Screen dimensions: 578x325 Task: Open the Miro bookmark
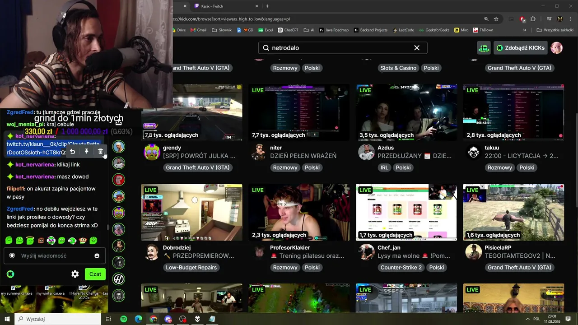(x=461, y=30)
